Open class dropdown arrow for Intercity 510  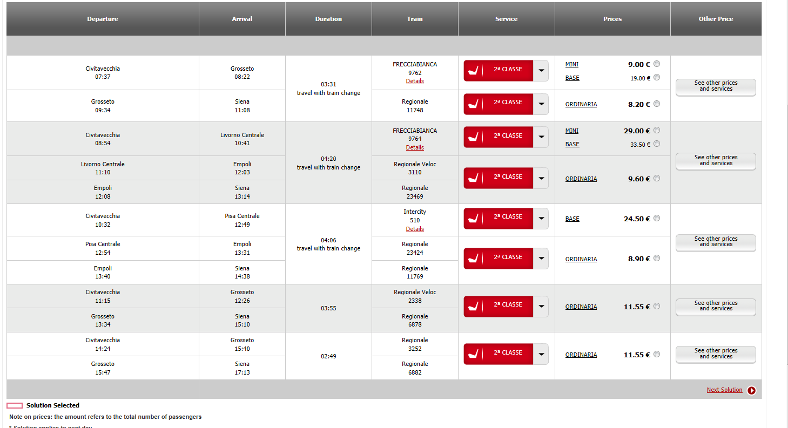coord(541,219)
